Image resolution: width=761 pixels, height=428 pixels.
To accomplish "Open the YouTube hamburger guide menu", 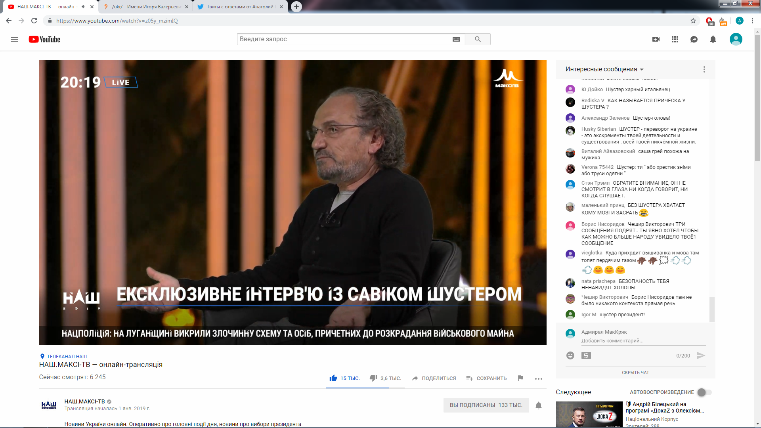I will point(14,39).
